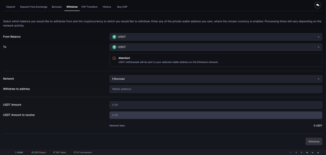Click the 25 Tournaments status text
The width and height of the screenshot is (326, 155).
(84, 152)
